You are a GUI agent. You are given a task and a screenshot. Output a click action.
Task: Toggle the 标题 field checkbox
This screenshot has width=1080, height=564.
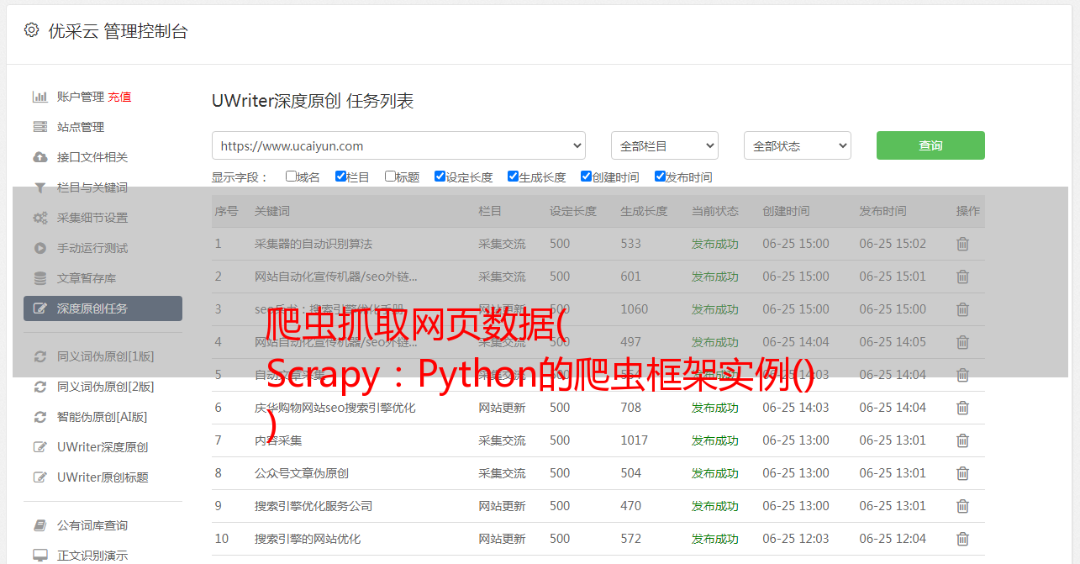[390, 177]
